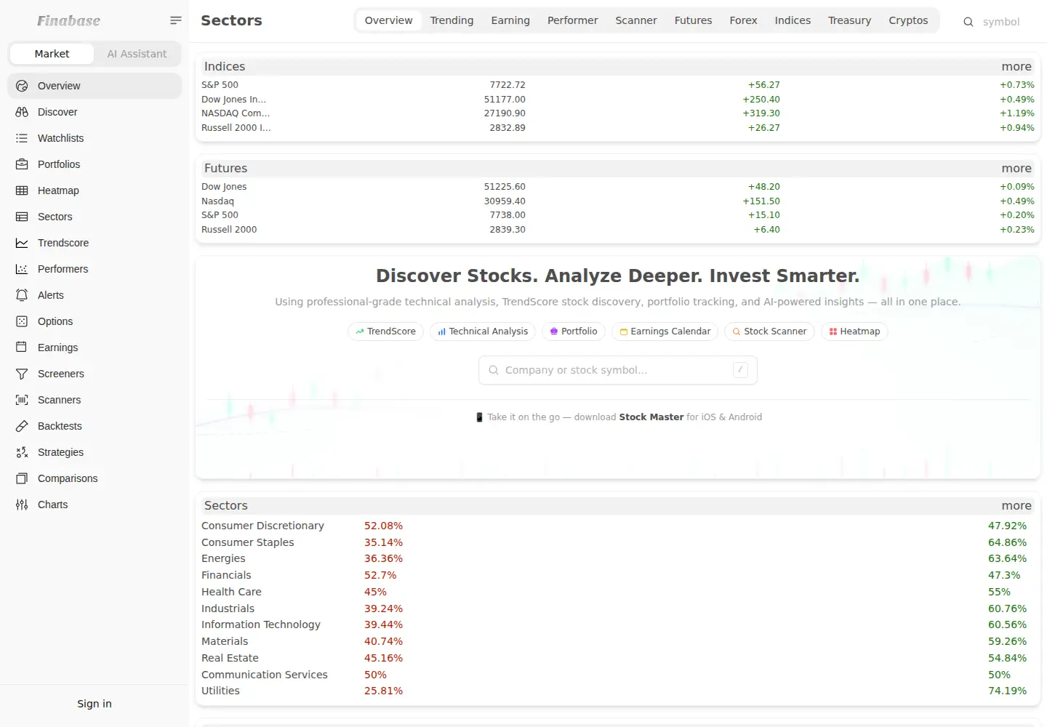
Task: Open Earnings calendar icon in sidebar
Action: (22, 348)
